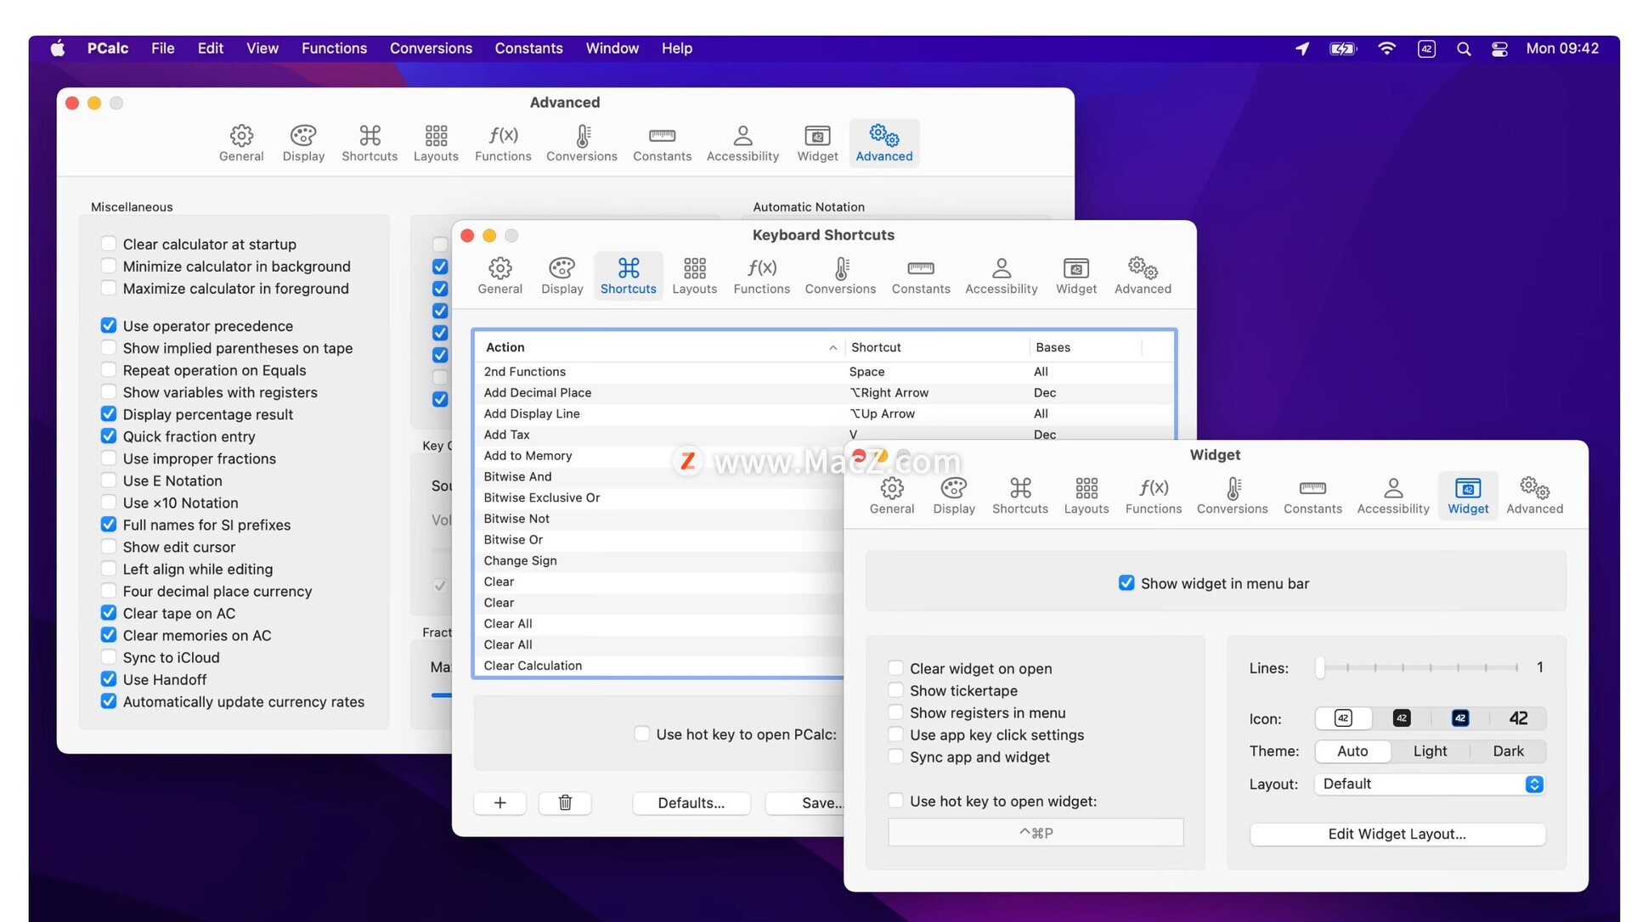Click Edit Widget Layout button
1631x922 pixels.
(1397, 834)
